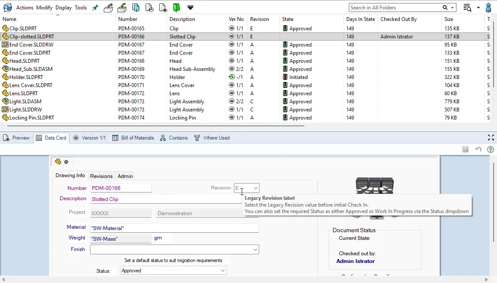
Task: Open the Tools menu
Action: 81,7
